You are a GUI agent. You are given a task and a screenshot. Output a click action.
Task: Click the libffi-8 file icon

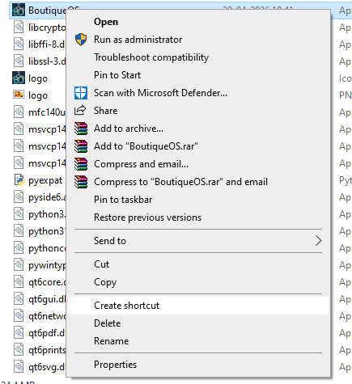tap(19, 44)
